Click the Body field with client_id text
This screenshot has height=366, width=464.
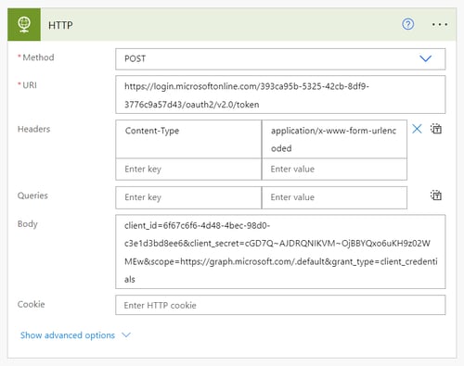pyautogui.click(x=280, y=252)
